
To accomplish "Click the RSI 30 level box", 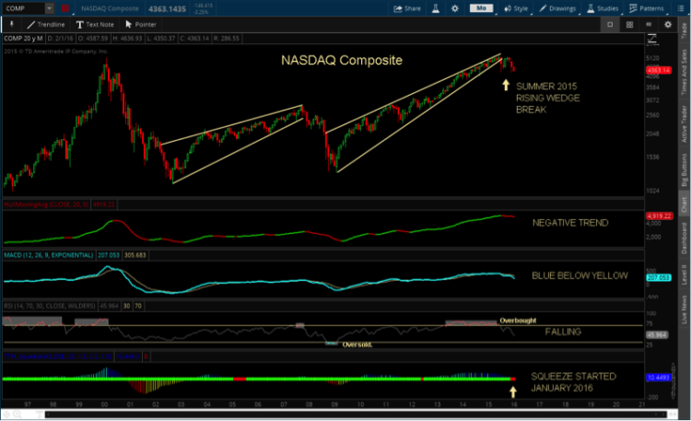I will pyautogui.click(x=126, y=306).
